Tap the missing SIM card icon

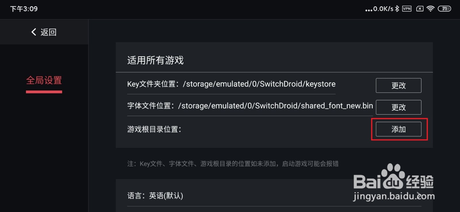point(420,9)
